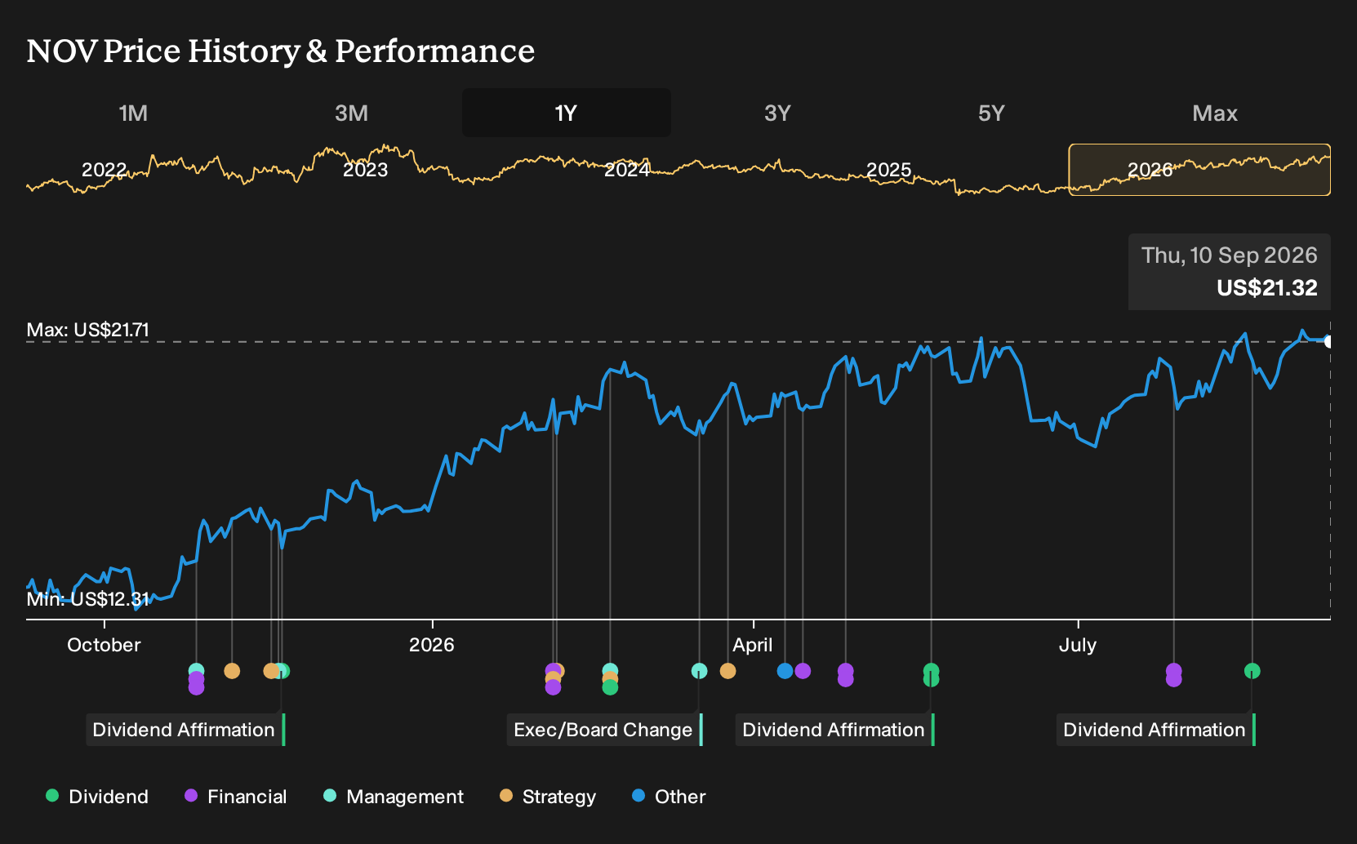Click the purple dot right of the blue dot
The width and height of the screenshot is (1357, 844).
click(803, 671)
